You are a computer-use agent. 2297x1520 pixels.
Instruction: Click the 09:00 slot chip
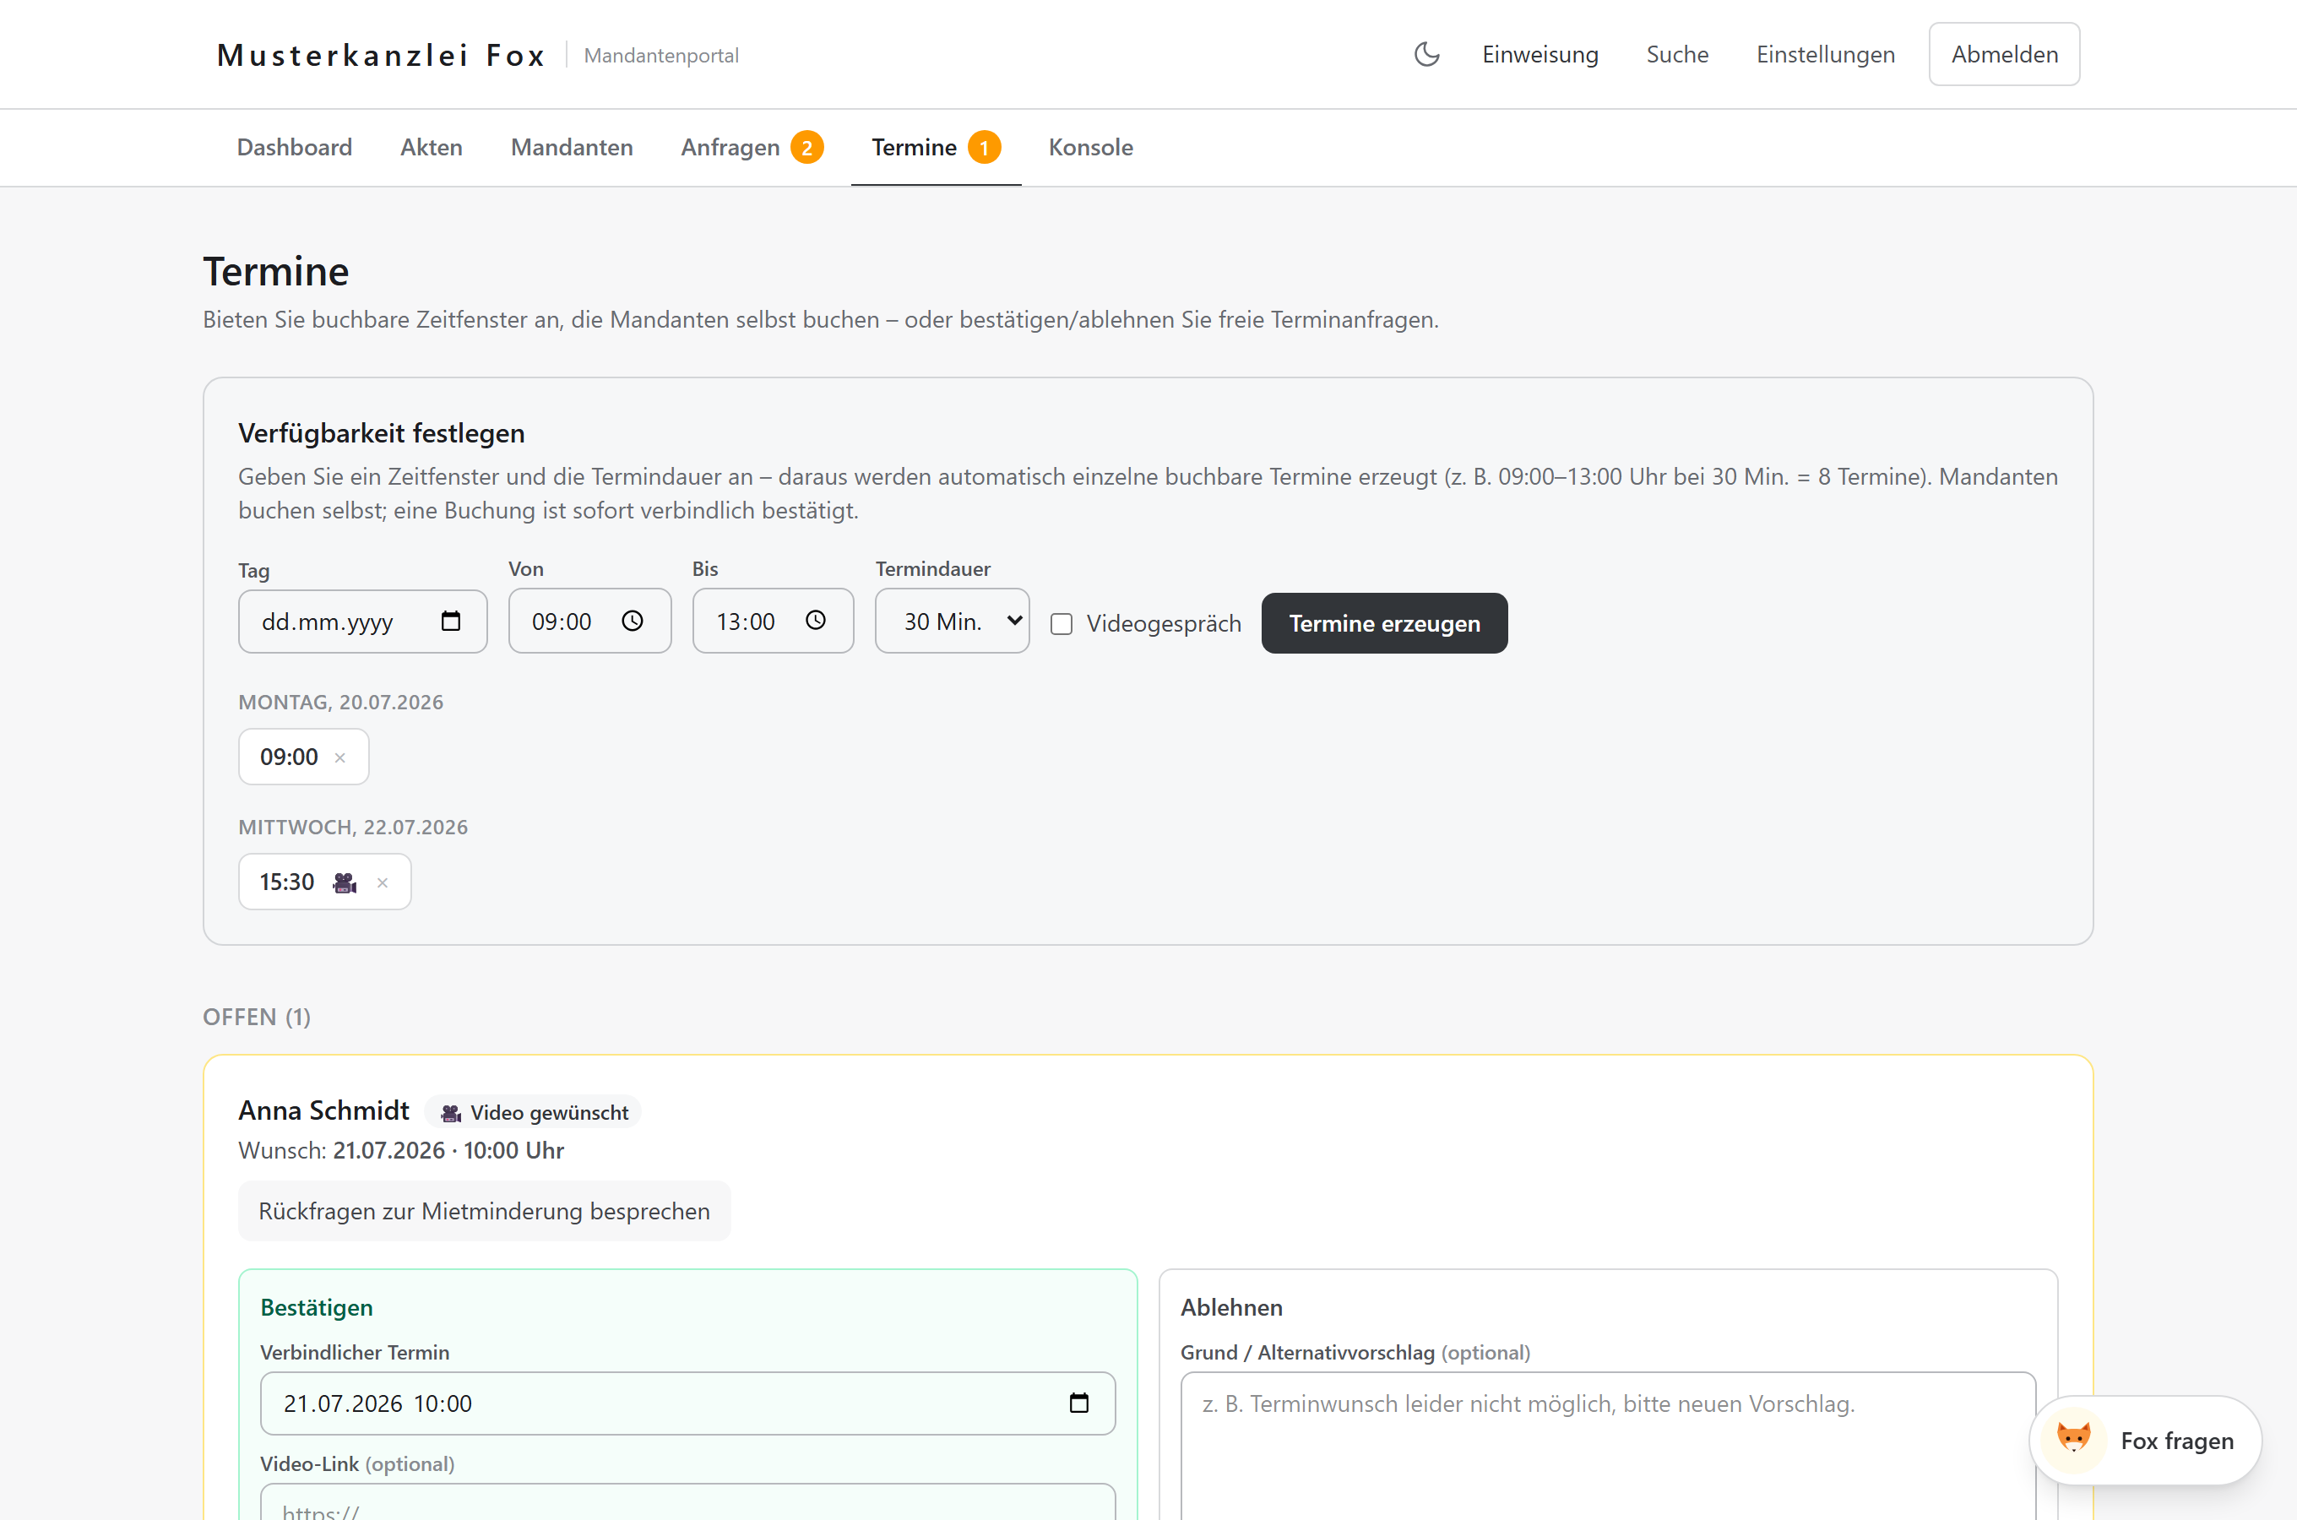click(303, 757)
